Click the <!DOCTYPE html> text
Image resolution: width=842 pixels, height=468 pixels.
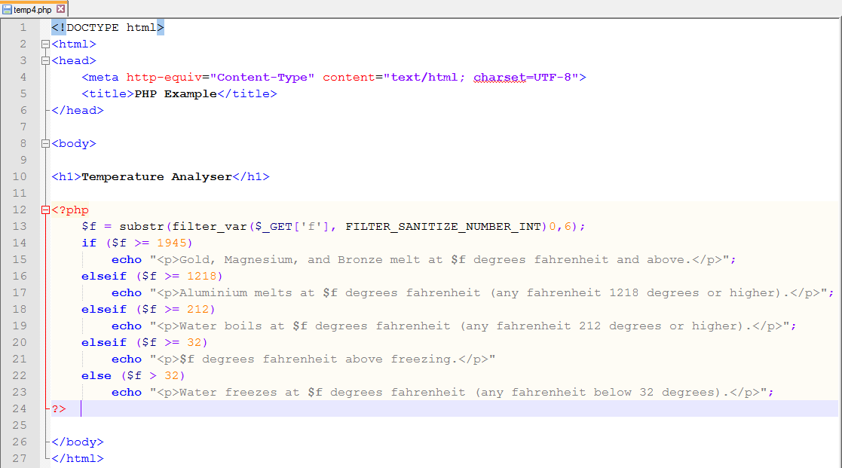pyautogui.click(x=107, y=27)
